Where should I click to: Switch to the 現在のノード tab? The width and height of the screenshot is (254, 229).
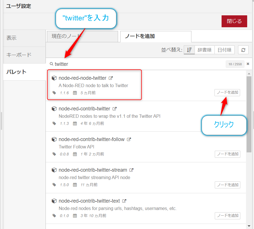click(x=82, y=36)
